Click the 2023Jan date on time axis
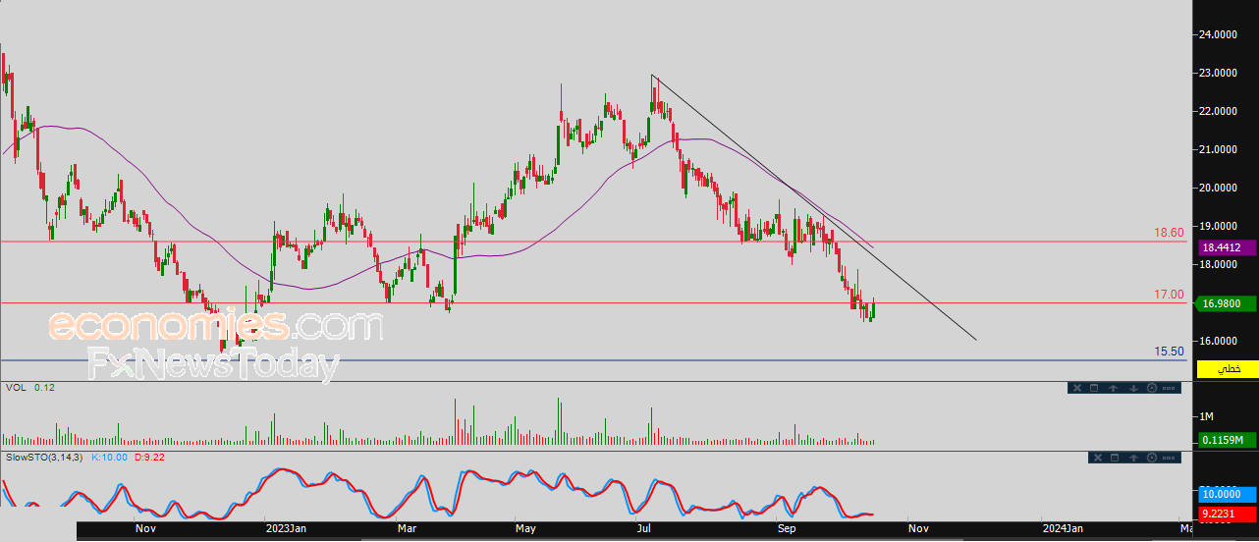 point(286,527)
